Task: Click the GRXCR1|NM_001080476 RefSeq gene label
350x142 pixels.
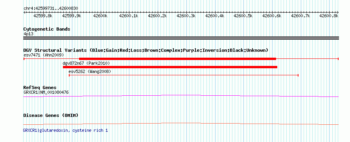Action: 46,92
